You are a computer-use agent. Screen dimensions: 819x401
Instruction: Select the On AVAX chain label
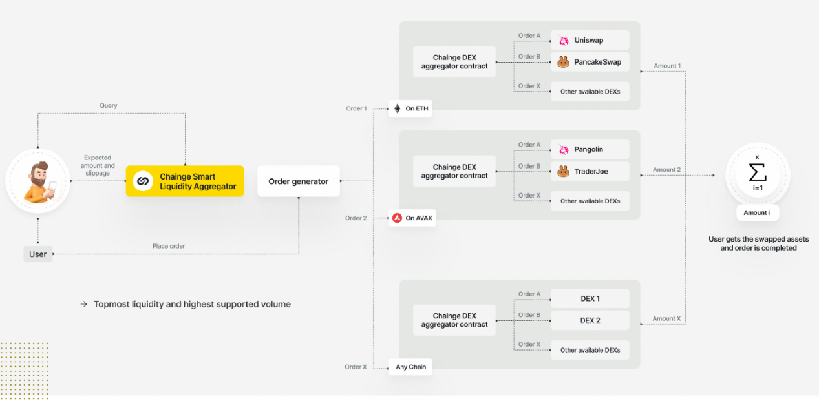[x=412, y=218]
